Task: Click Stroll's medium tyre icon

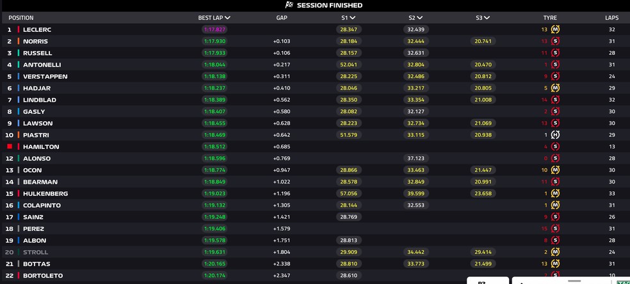Action: coord(555,252)
